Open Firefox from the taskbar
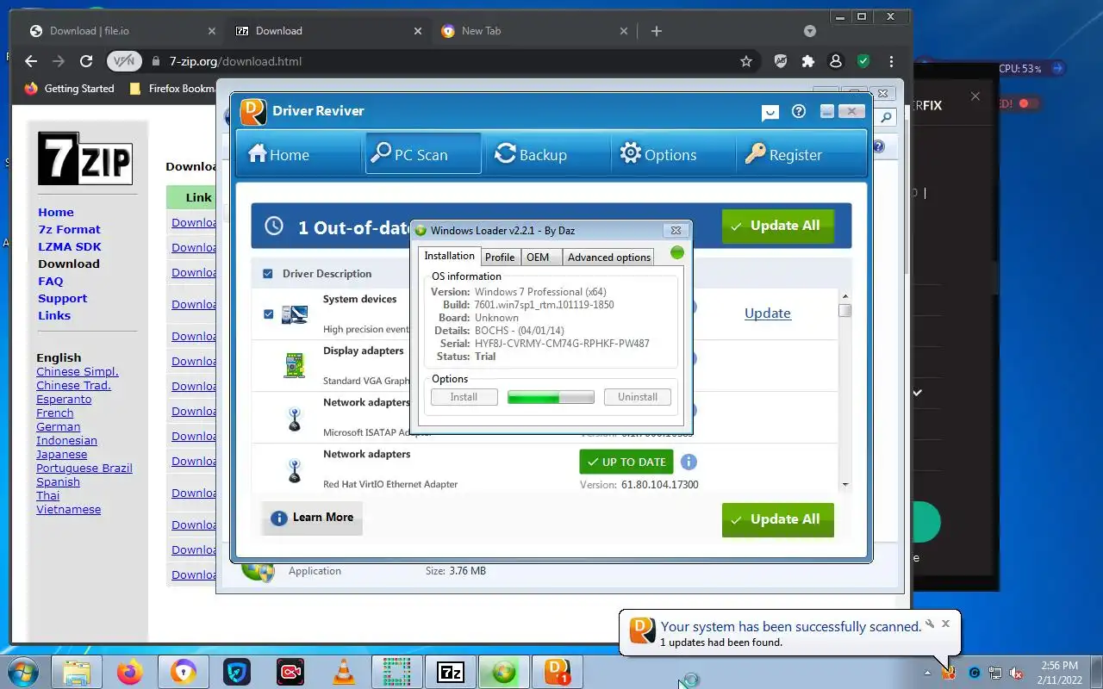This screenshot has height=689, width=1103. (130, 672)
